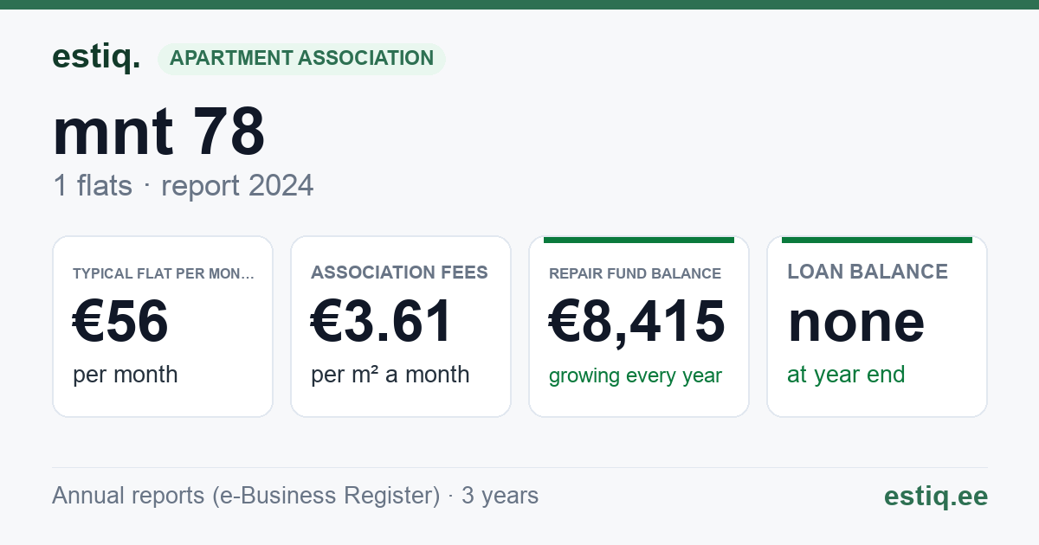Select the €56 value
Image resolution: width=1039 pixels, height=545 pixels.
120,321
